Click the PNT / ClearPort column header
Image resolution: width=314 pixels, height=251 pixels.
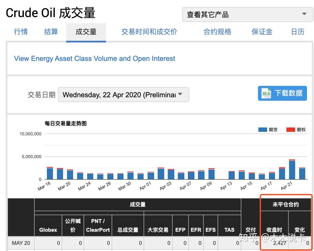coord(98,225)
